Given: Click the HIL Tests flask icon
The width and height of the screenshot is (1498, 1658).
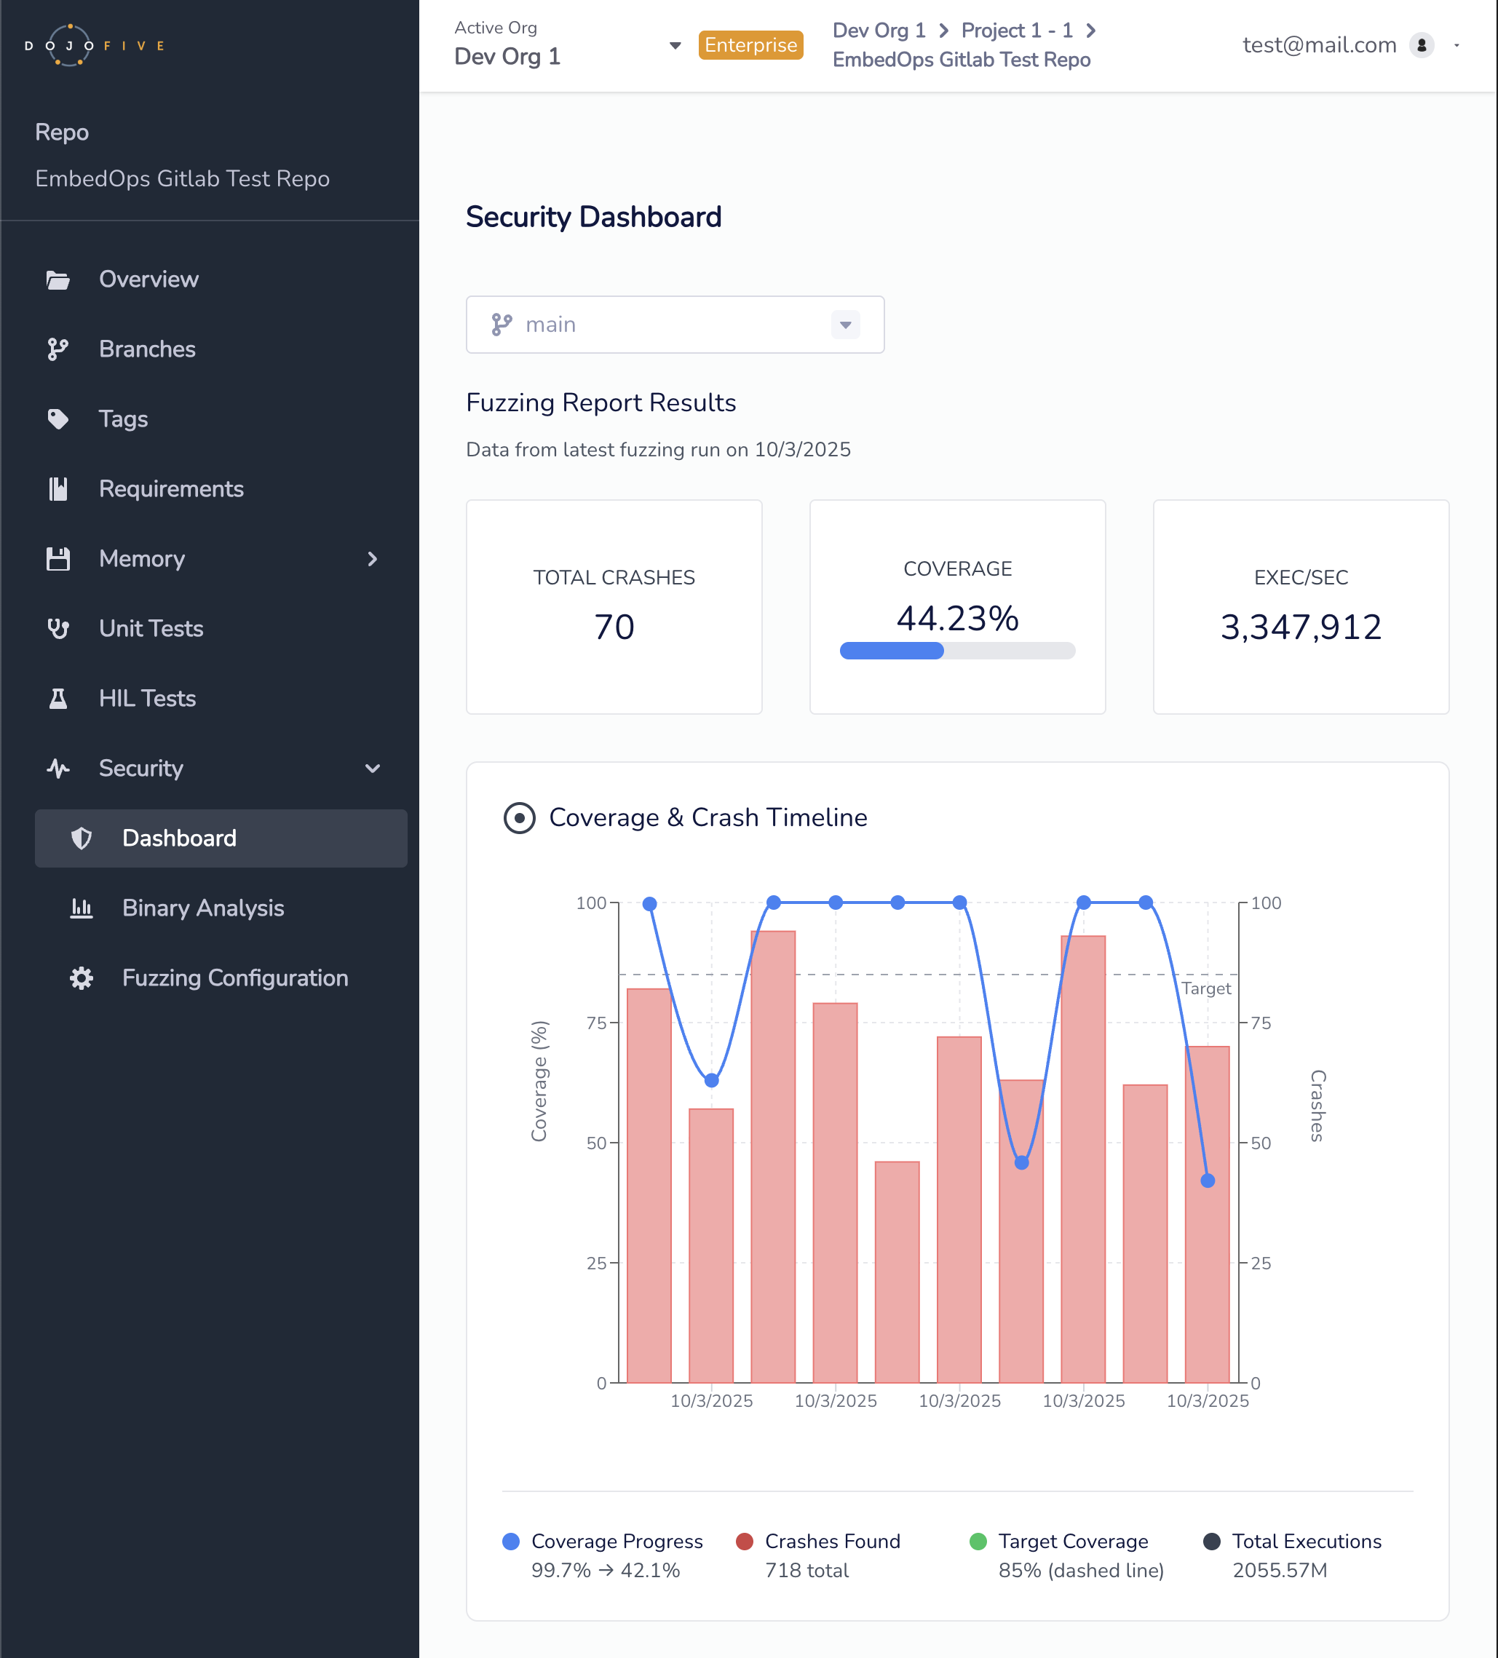Looking at the screenshot, I should pos(58,699).
